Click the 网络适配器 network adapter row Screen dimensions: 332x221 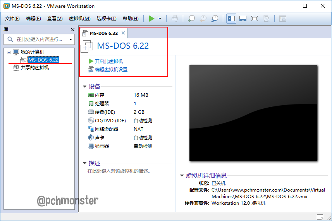120,129
